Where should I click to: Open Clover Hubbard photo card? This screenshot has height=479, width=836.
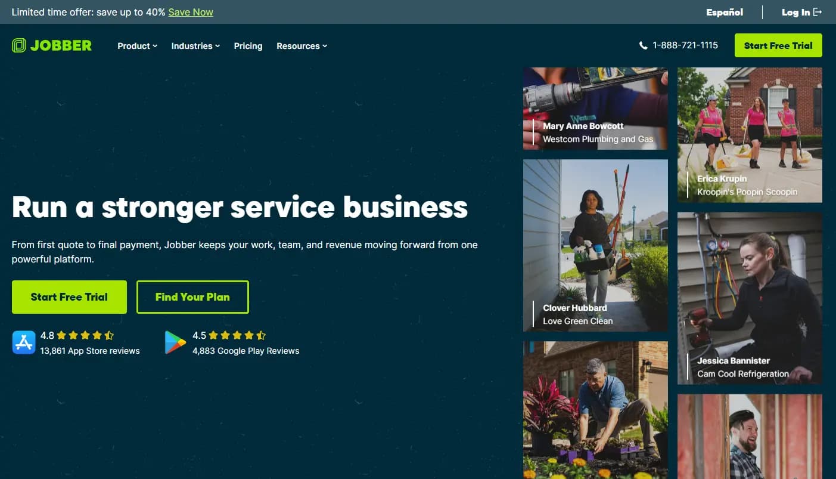(x=595, y=245)
